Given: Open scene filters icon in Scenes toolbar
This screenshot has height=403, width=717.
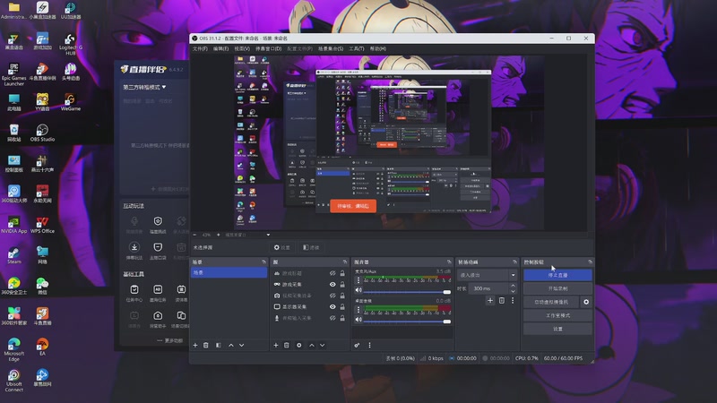Looking at the screenshot, I should pyautogui.click(x=218, y=346).
